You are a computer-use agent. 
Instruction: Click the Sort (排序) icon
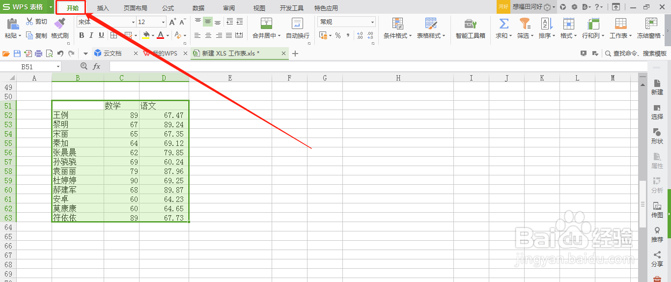pos(546,24)
